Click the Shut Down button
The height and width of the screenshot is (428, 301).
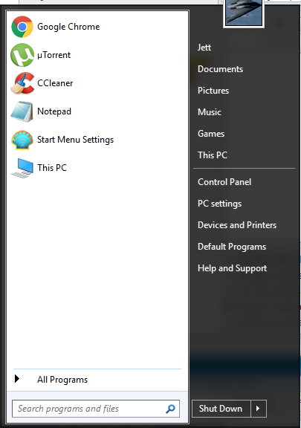(221, 409)
